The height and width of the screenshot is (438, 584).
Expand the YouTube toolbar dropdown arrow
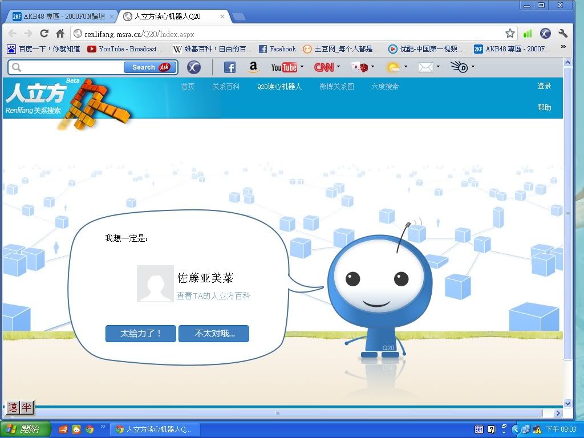[x=302, y=67]
